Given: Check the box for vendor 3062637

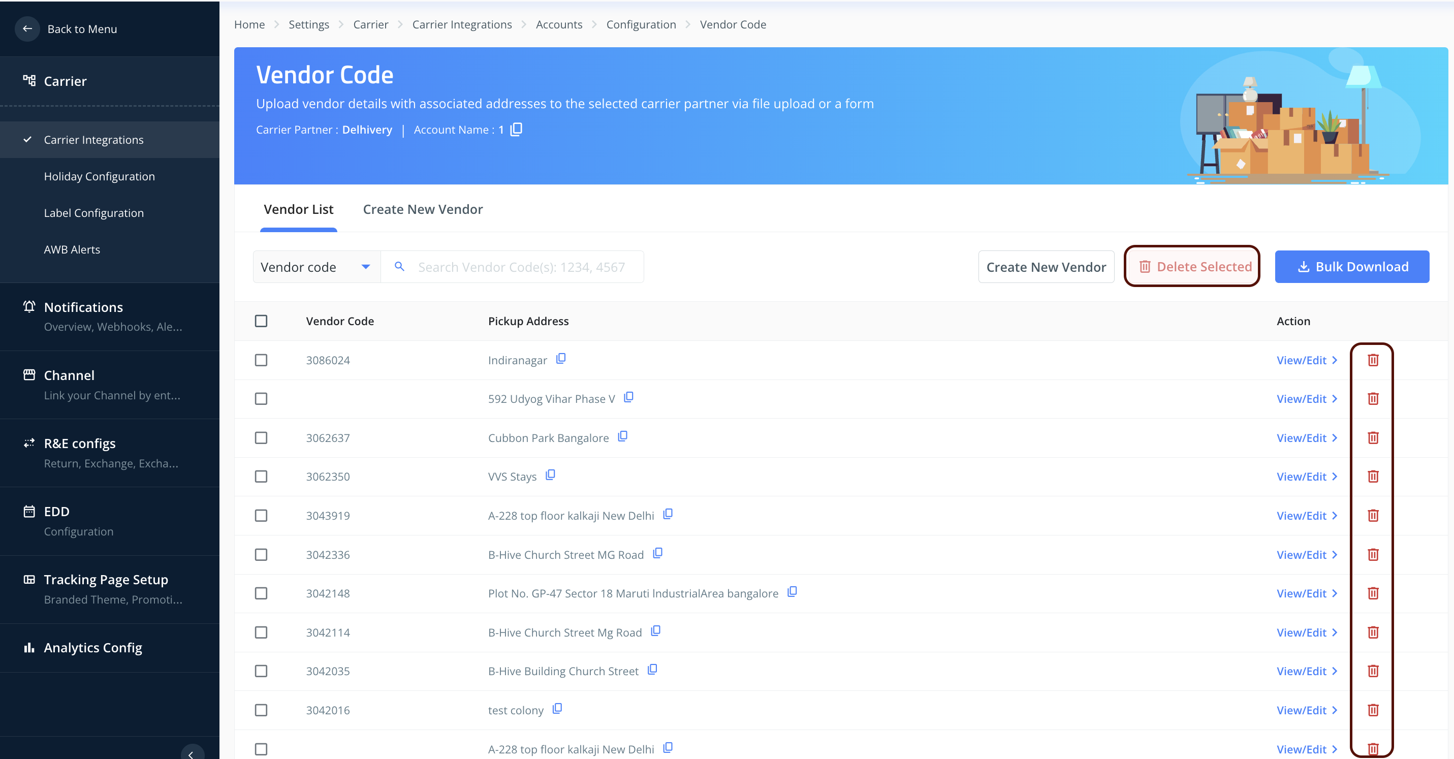Looking at the screenshot, I should pos(261,438).
